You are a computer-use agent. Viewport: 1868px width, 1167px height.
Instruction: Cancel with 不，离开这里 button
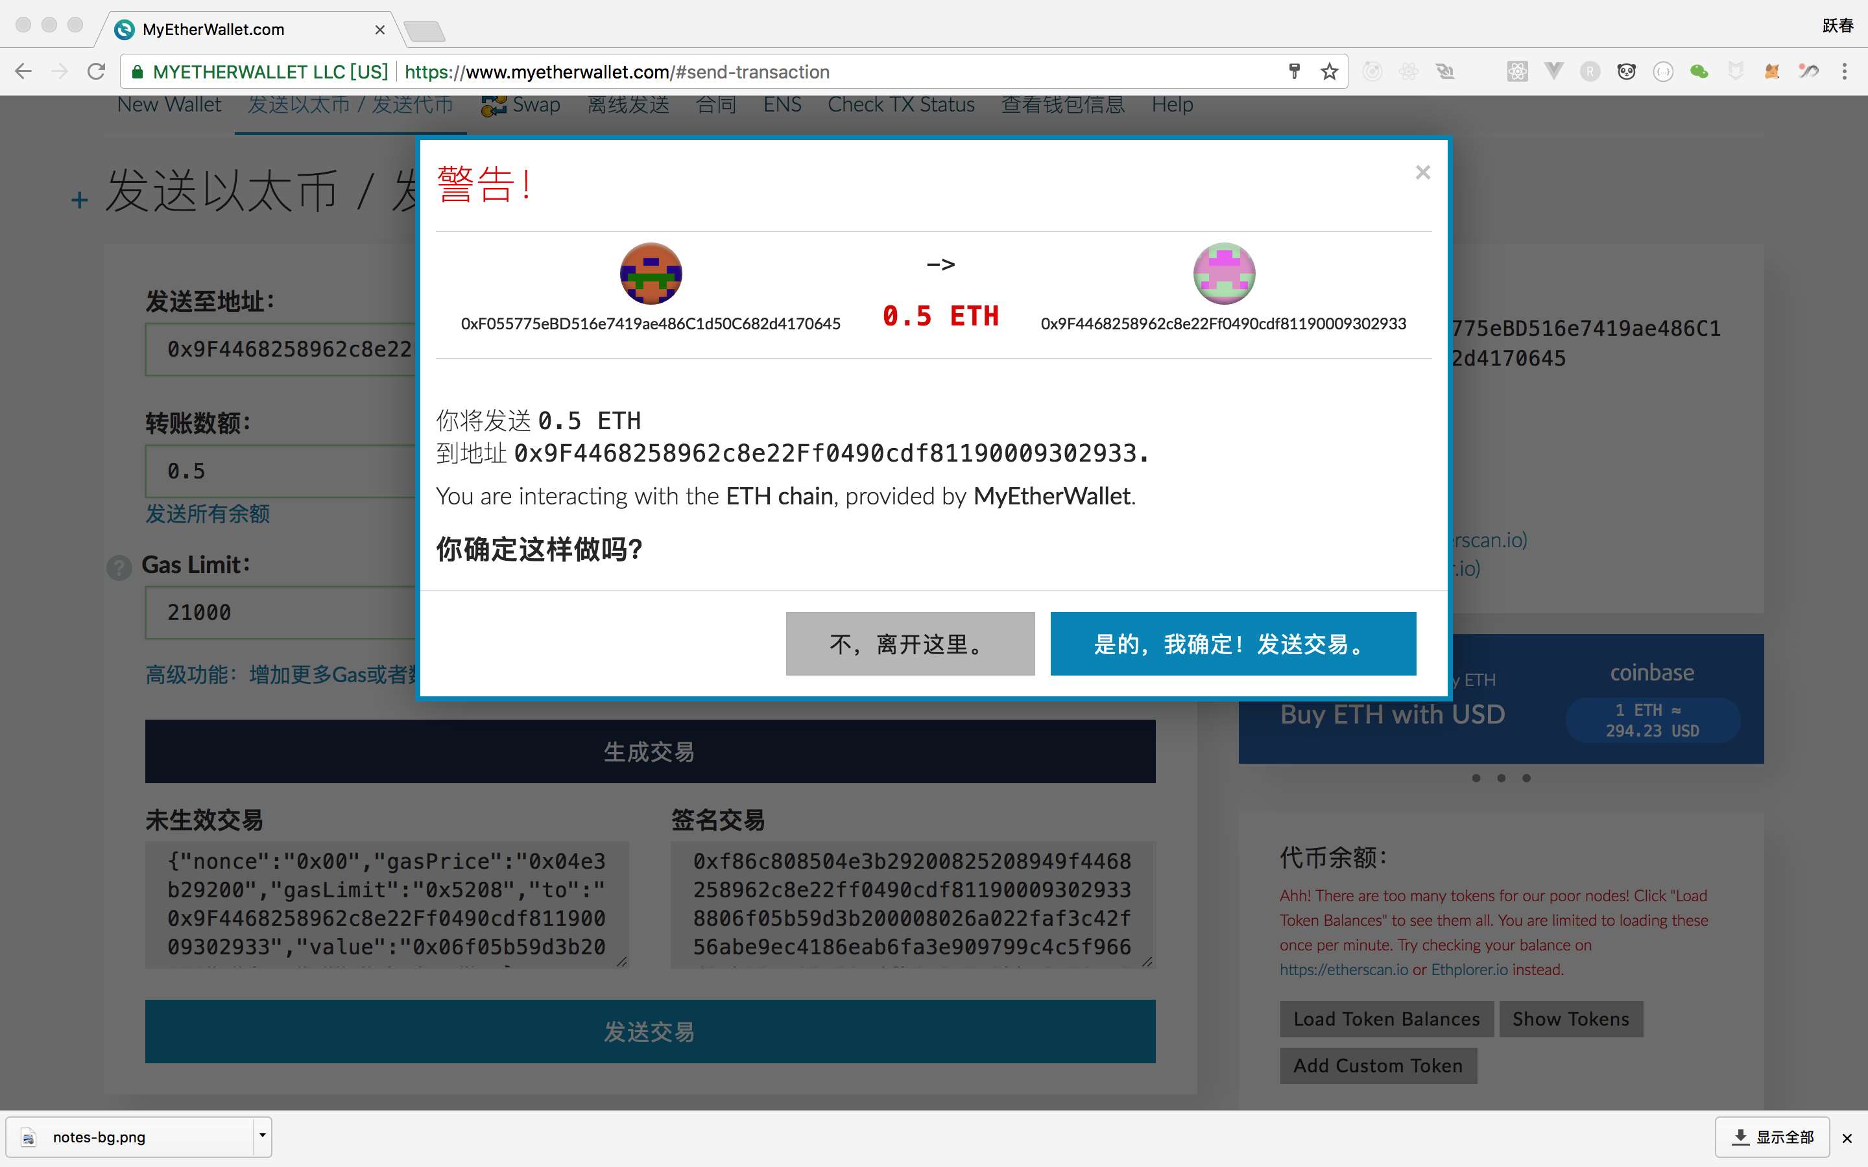tap(910, 644)
